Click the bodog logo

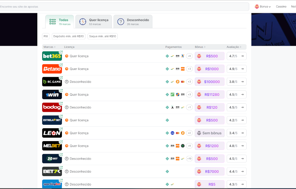click(x=52, y=107)
